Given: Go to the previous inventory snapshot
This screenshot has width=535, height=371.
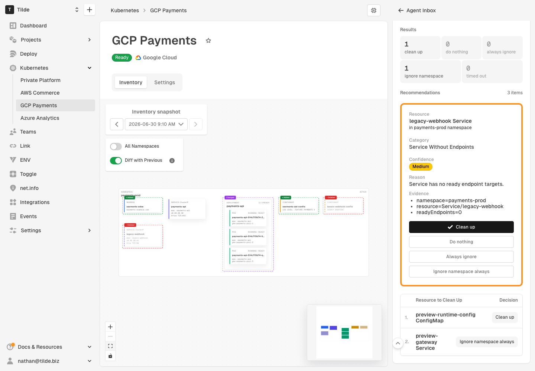Looking at the screenshot, I should (x=117, y=124).
